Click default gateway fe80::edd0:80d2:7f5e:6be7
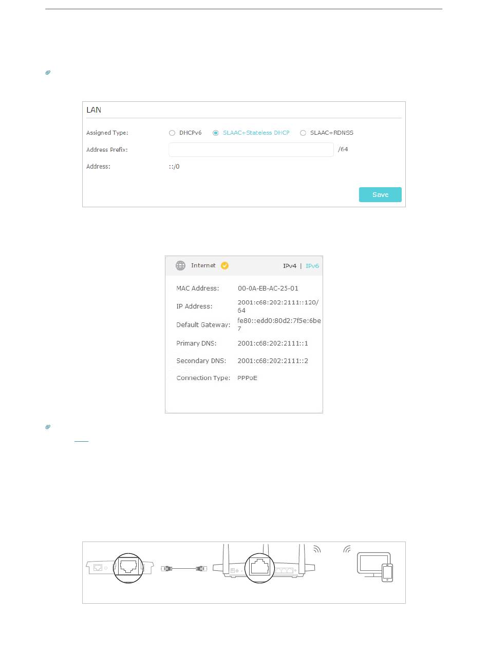 tap(279, 325)
